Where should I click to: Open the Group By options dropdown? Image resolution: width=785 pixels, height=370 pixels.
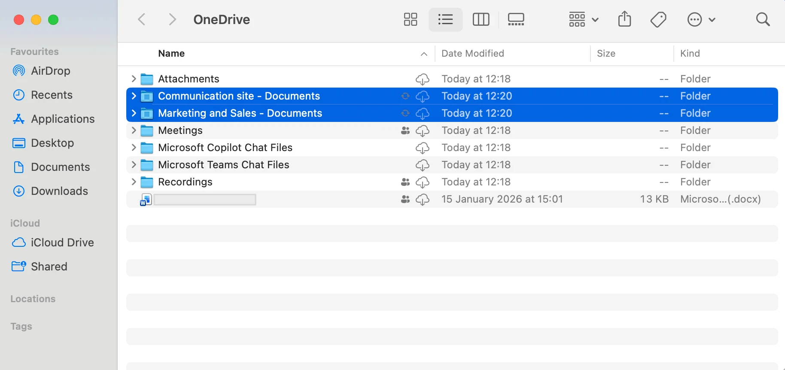(x=584, y=19)
